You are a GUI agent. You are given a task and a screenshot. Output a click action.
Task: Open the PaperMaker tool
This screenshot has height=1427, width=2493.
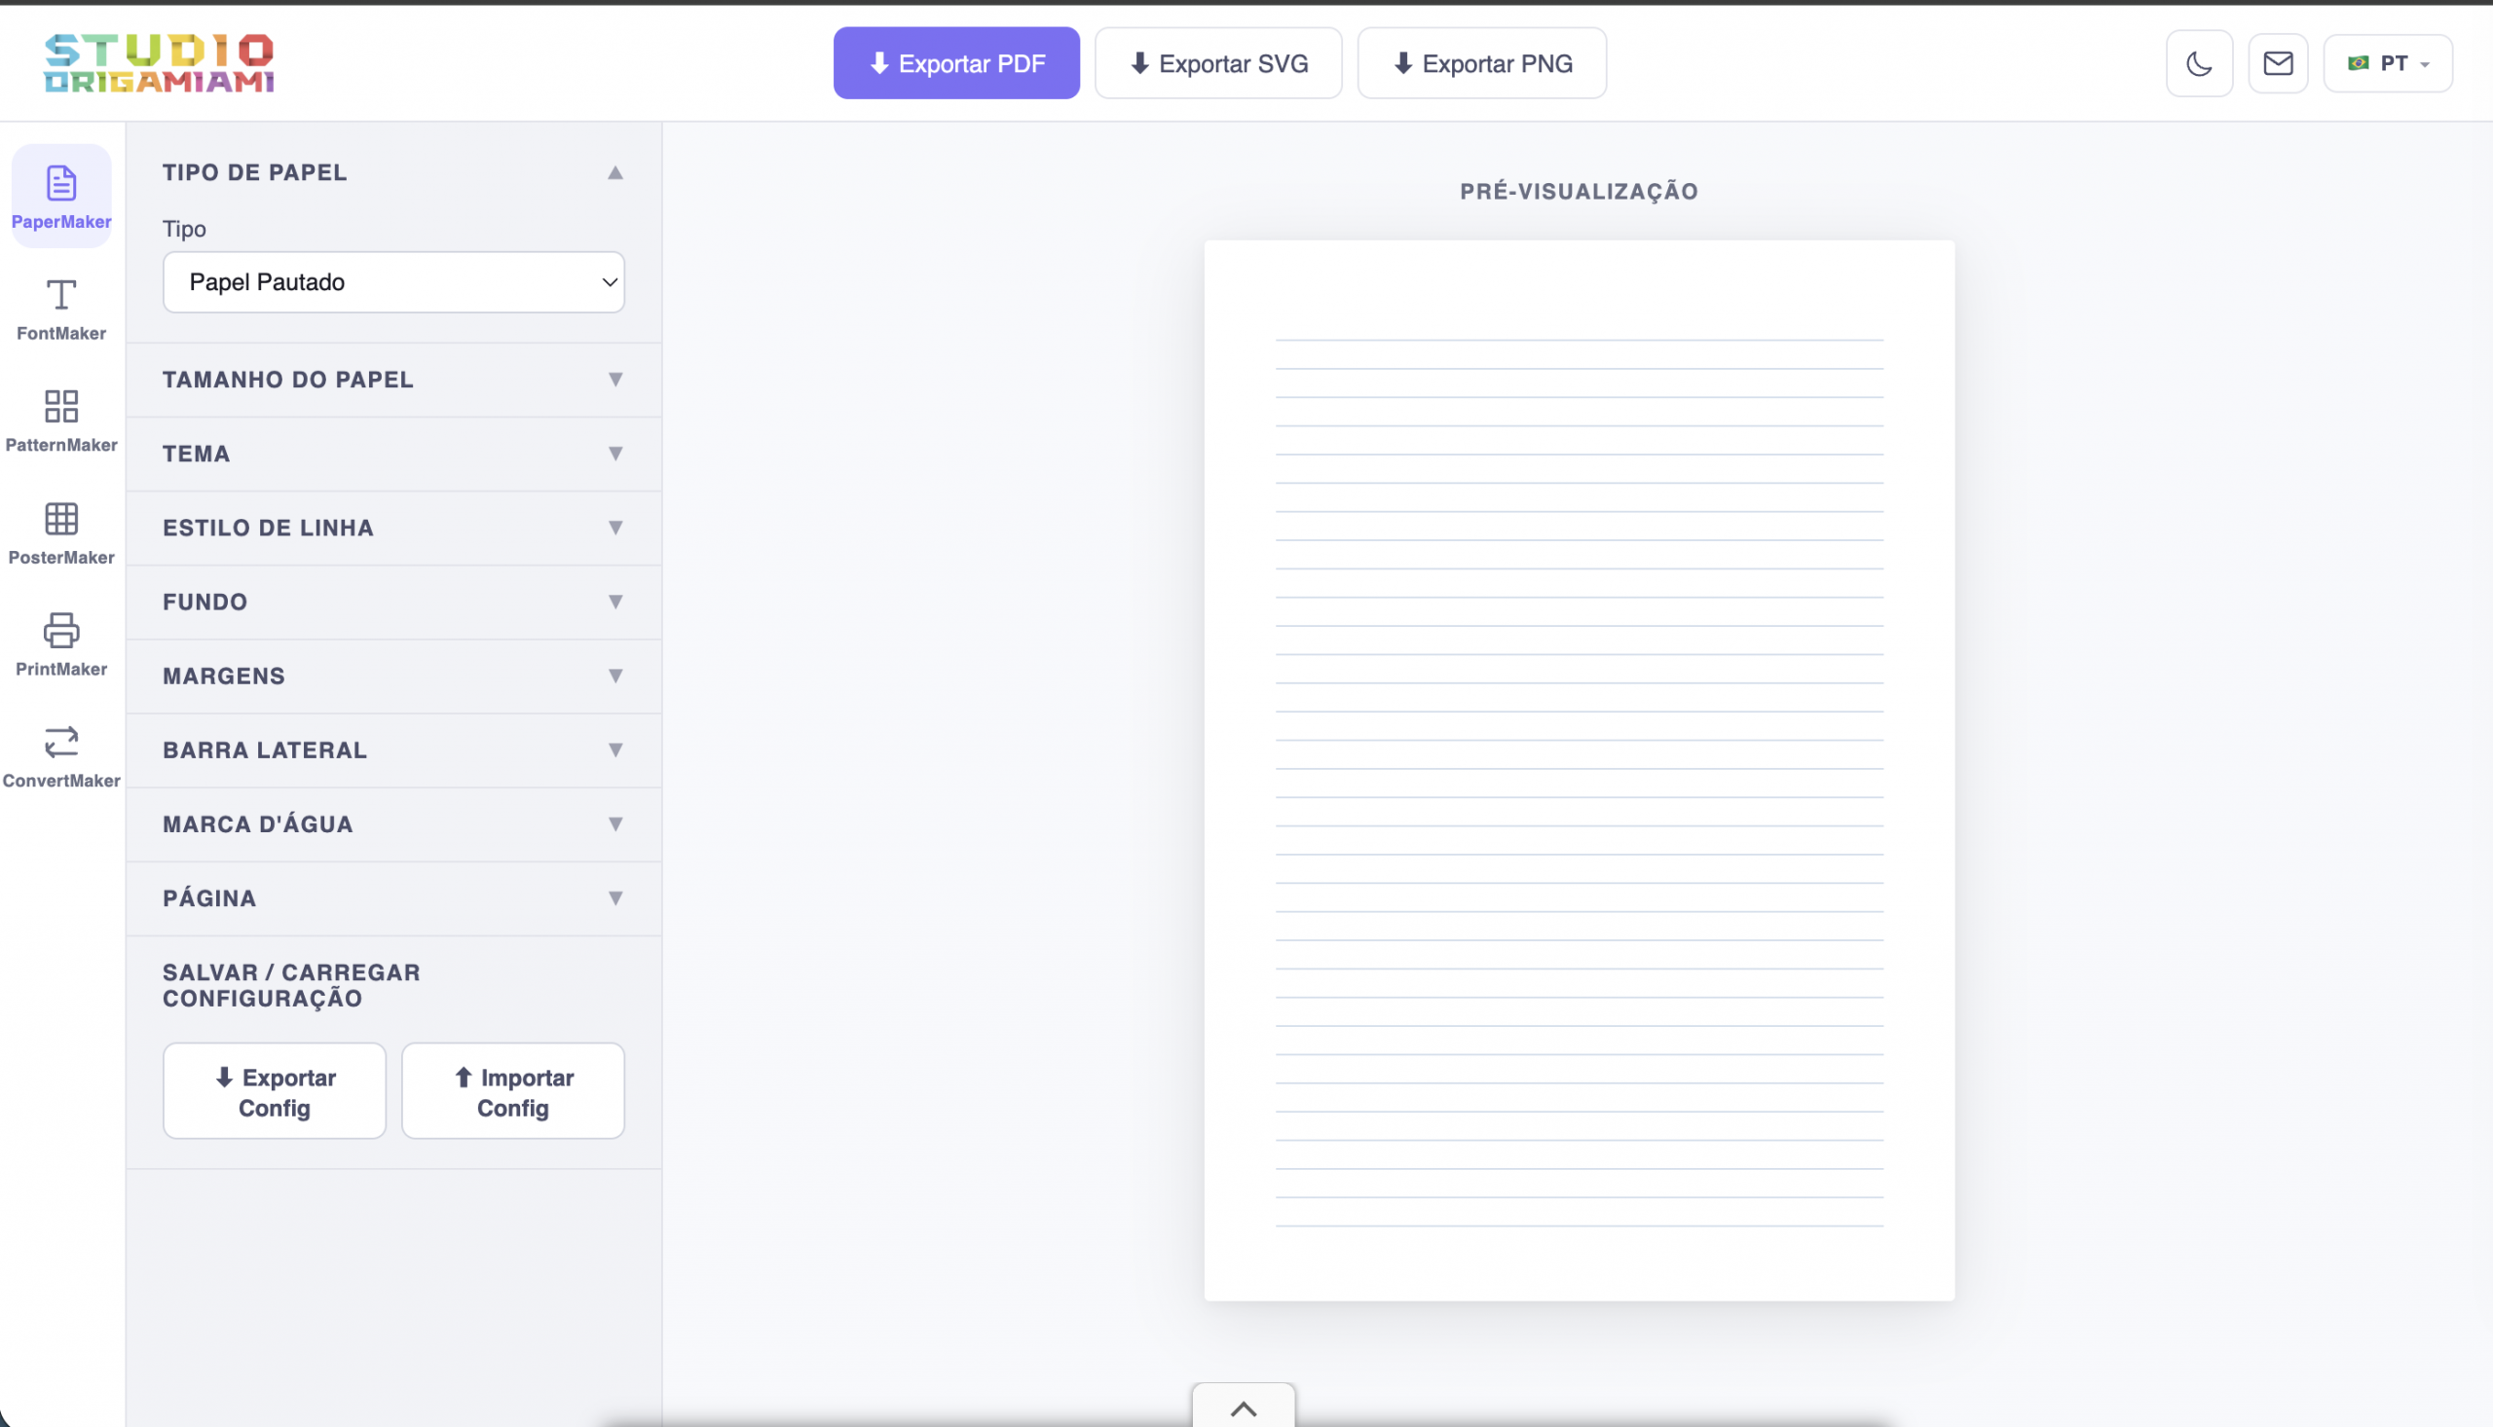coord(60,196)
